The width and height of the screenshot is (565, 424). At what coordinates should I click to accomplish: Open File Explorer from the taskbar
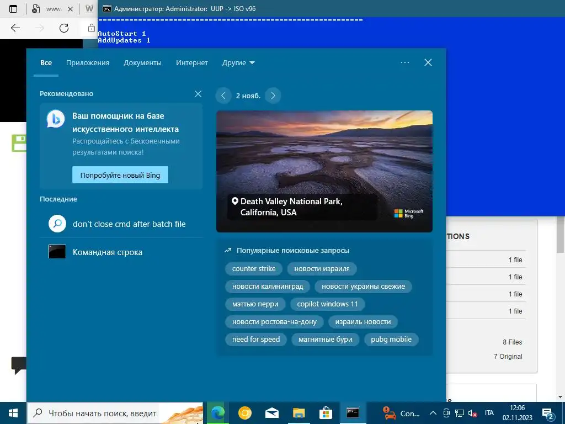299,413
